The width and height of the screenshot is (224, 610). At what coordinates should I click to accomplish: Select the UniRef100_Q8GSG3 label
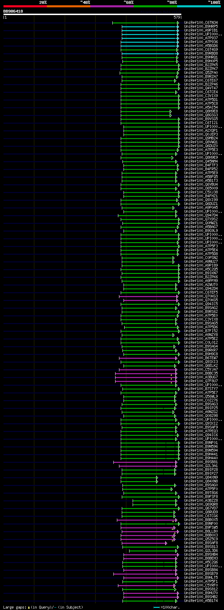(x=201, y=115)
